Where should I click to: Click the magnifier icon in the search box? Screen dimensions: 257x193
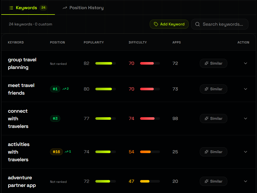[x=197, y=24]
